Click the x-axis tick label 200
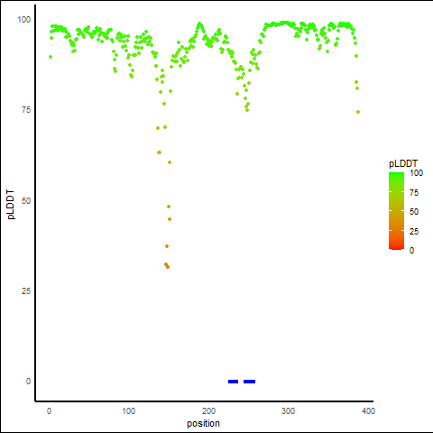The width and height of the screenshot is (433, 433). tap(208, 410)
